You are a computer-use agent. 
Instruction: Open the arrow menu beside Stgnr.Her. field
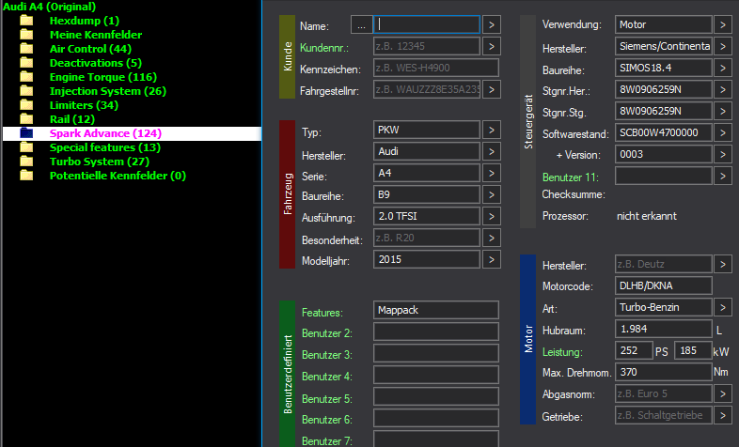pos(723,90)
